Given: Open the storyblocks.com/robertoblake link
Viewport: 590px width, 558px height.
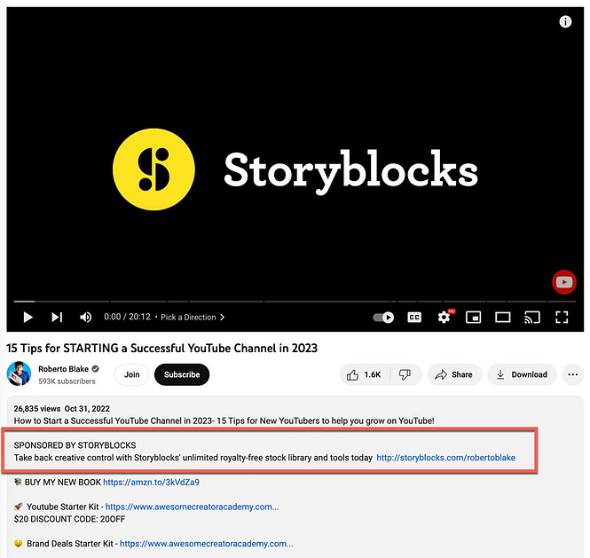Looking at the screenshot, I should [446, 458].
